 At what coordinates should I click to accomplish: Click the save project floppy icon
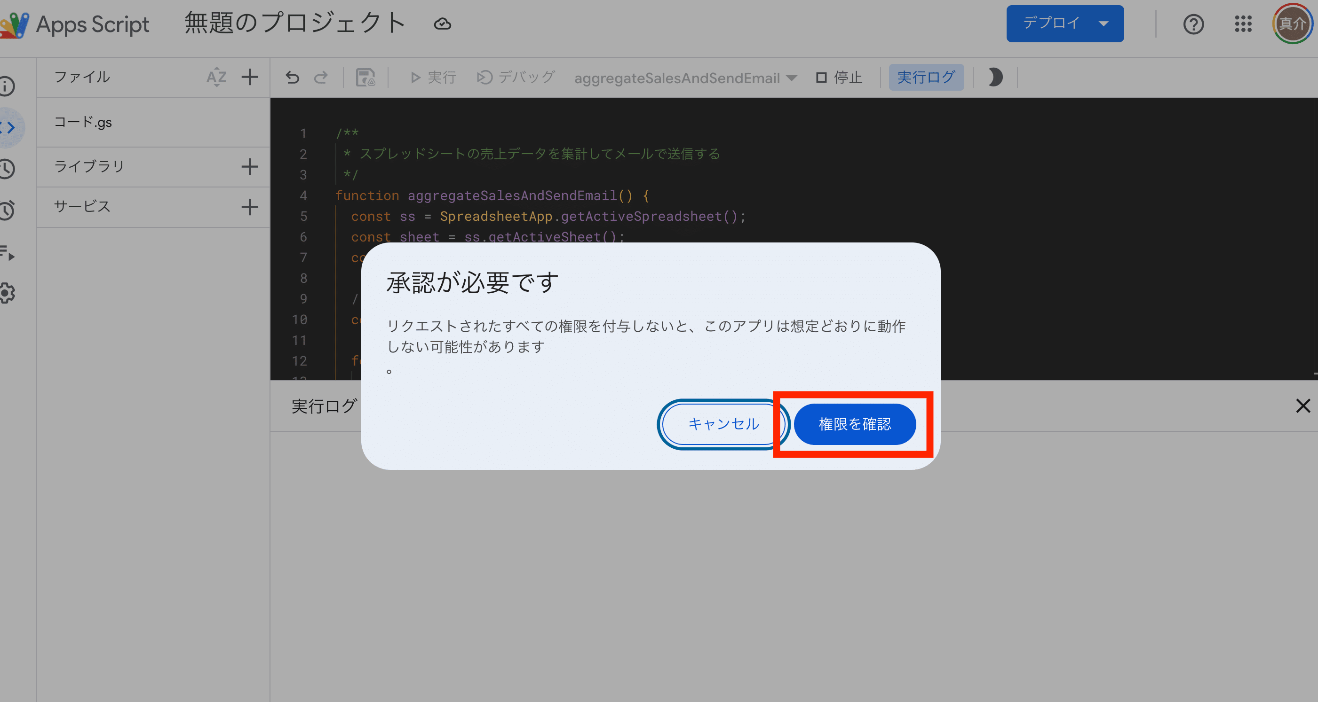point(365,78)
